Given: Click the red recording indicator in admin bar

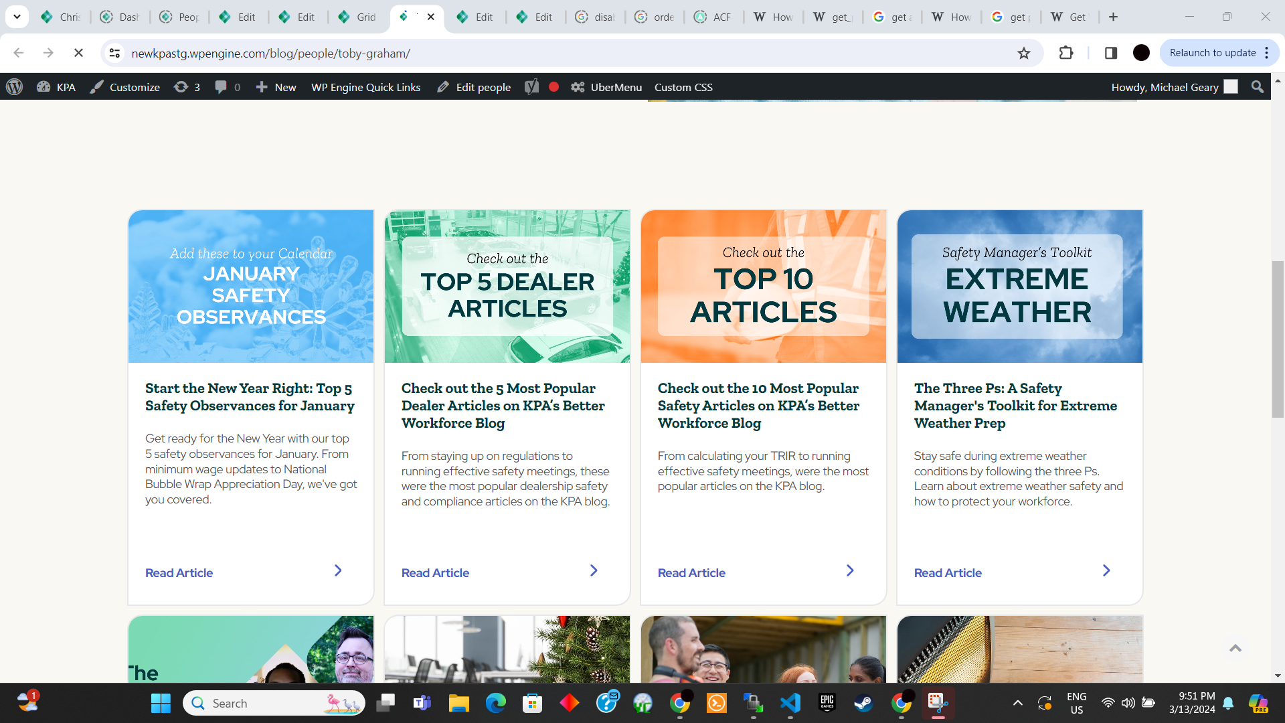Looking at the screenshot, I should pyautogui.click(x=553, y=87).
